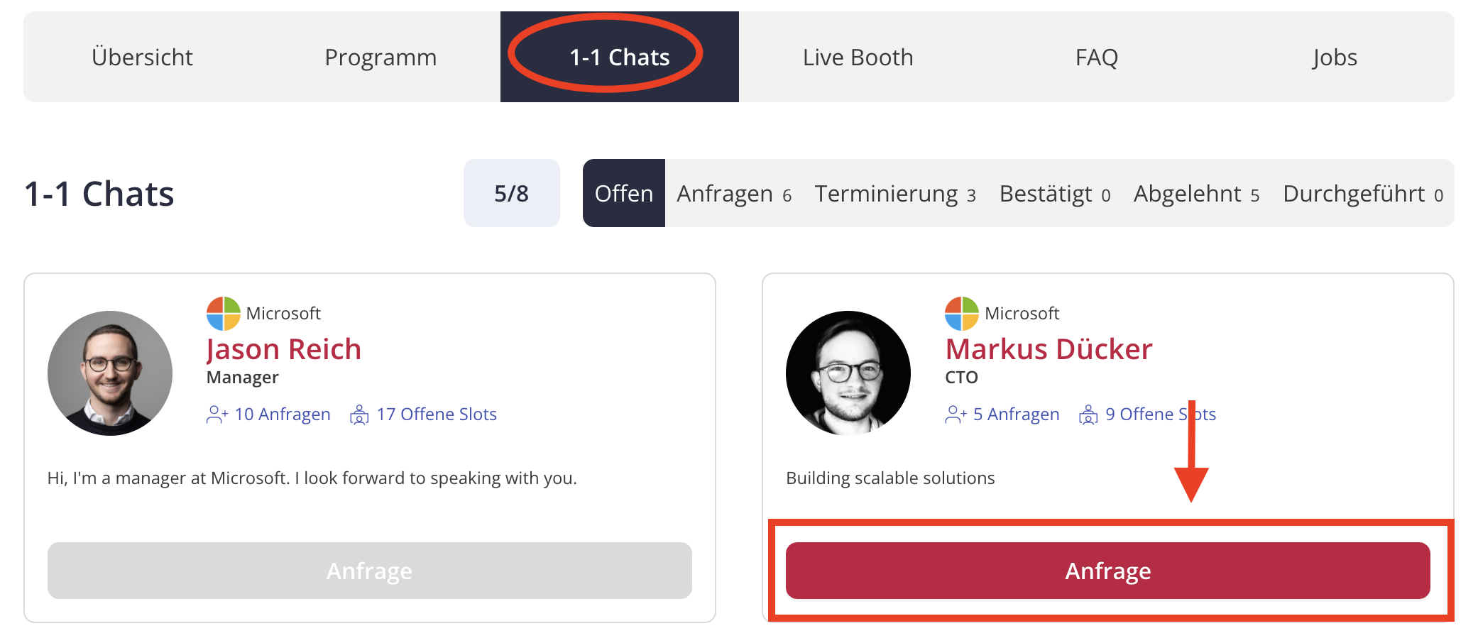Screen dimensions: 1478x643
Task: Go to the Live Booth tab
Action: (858, 57)
